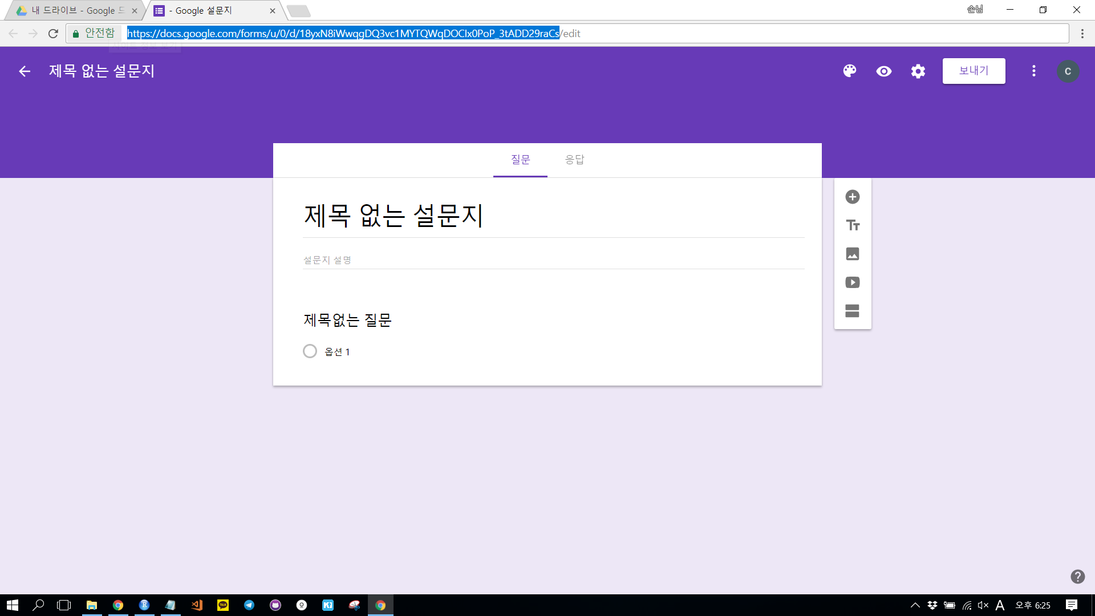
Task: Open the more options menu in header
Action: [1033, 71]
